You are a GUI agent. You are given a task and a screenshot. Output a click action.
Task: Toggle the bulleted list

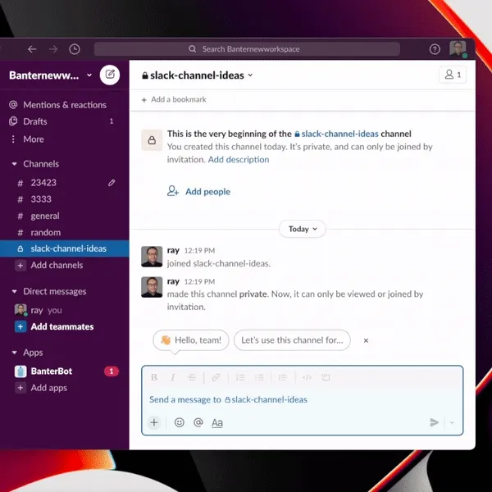coord(259,377)
